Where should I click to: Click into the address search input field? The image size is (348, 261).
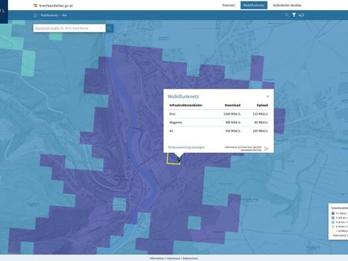(66, 28)
